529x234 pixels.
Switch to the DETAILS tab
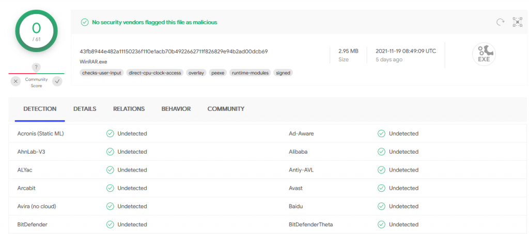[x=85, y=109]
